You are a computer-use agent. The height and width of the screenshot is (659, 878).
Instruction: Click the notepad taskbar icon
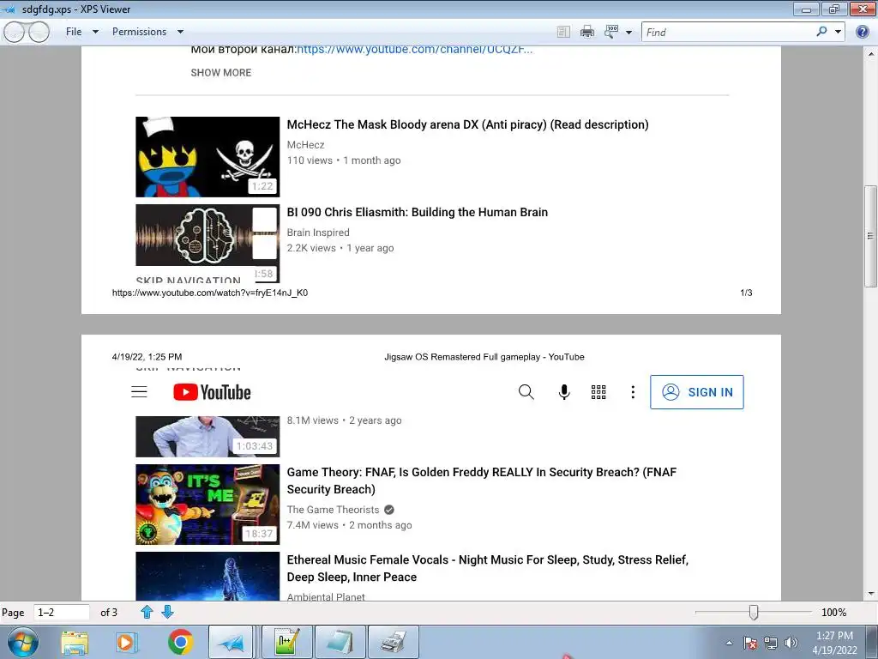pyautogui.click(x=340, y=642)
